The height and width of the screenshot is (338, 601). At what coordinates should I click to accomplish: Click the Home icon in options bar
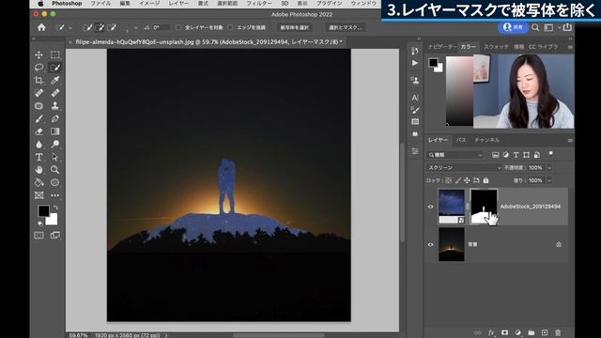(x=41, y=27)
